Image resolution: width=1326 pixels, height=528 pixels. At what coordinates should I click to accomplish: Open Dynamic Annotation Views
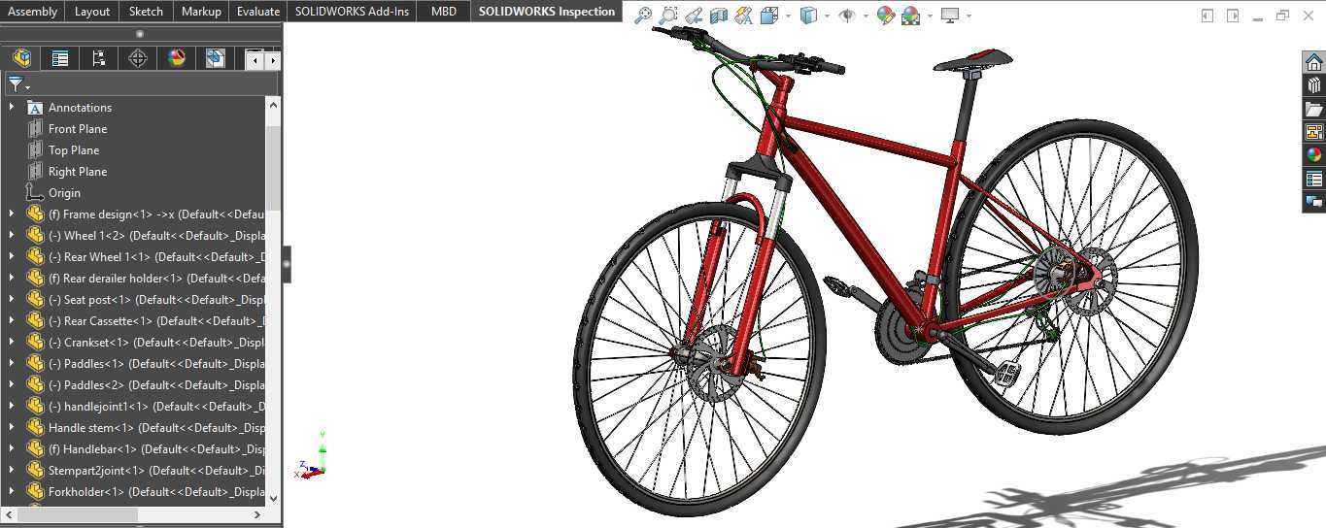pyautogui.click(x=744, y=16)
